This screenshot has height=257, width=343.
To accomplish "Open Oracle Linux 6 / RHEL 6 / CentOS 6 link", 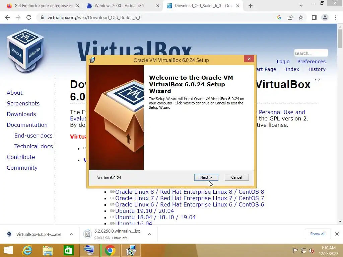I will (190, 204).
